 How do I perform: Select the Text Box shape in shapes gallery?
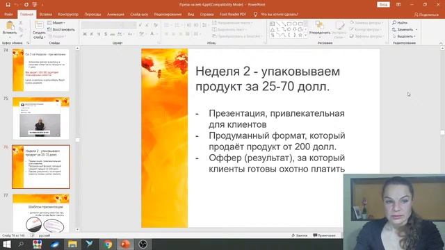272,24
